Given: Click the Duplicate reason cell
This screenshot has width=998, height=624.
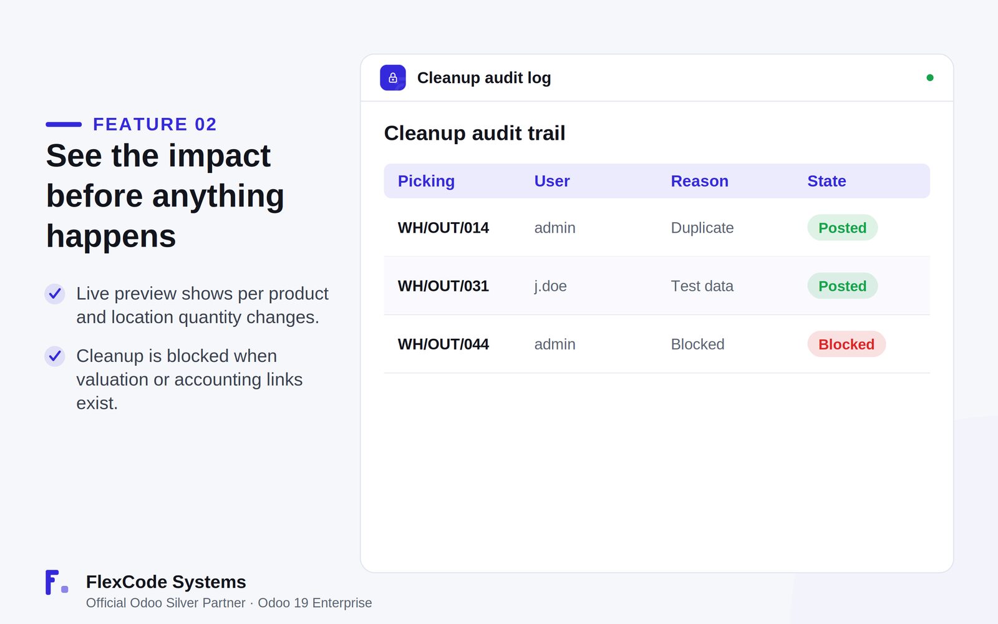Looking at the screenshot, I should click(x=702, y=228).
